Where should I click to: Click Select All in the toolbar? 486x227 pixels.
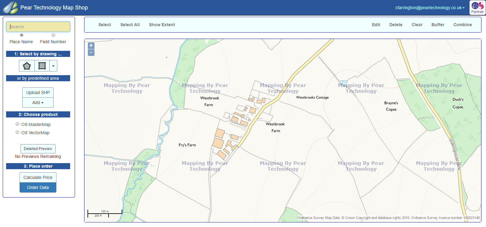pos(130,25)
